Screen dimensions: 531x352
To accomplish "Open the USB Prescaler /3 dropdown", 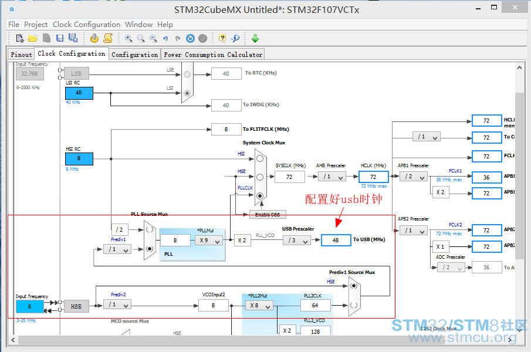I will 297,241.
